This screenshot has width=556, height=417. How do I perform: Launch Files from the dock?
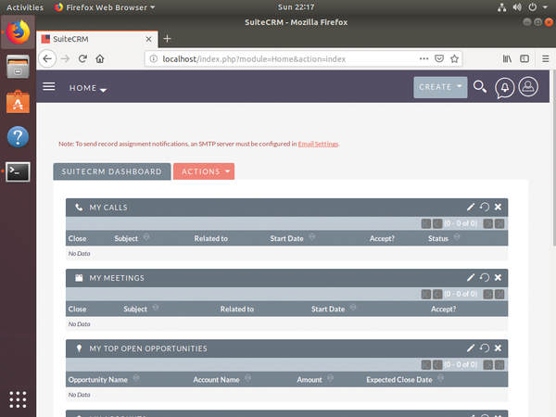point(18,67)
